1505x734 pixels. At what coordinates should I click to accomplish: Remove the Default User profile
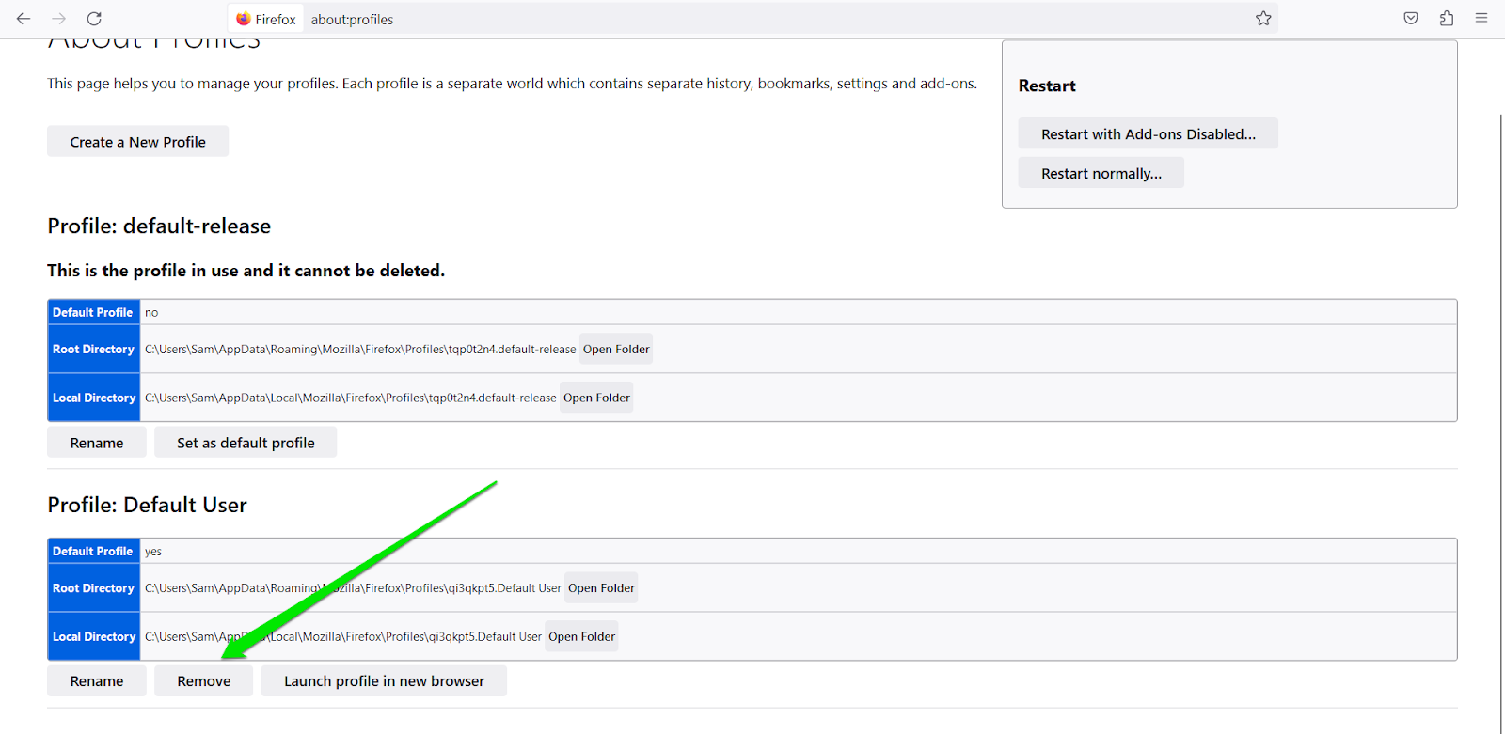click(203, 681)
